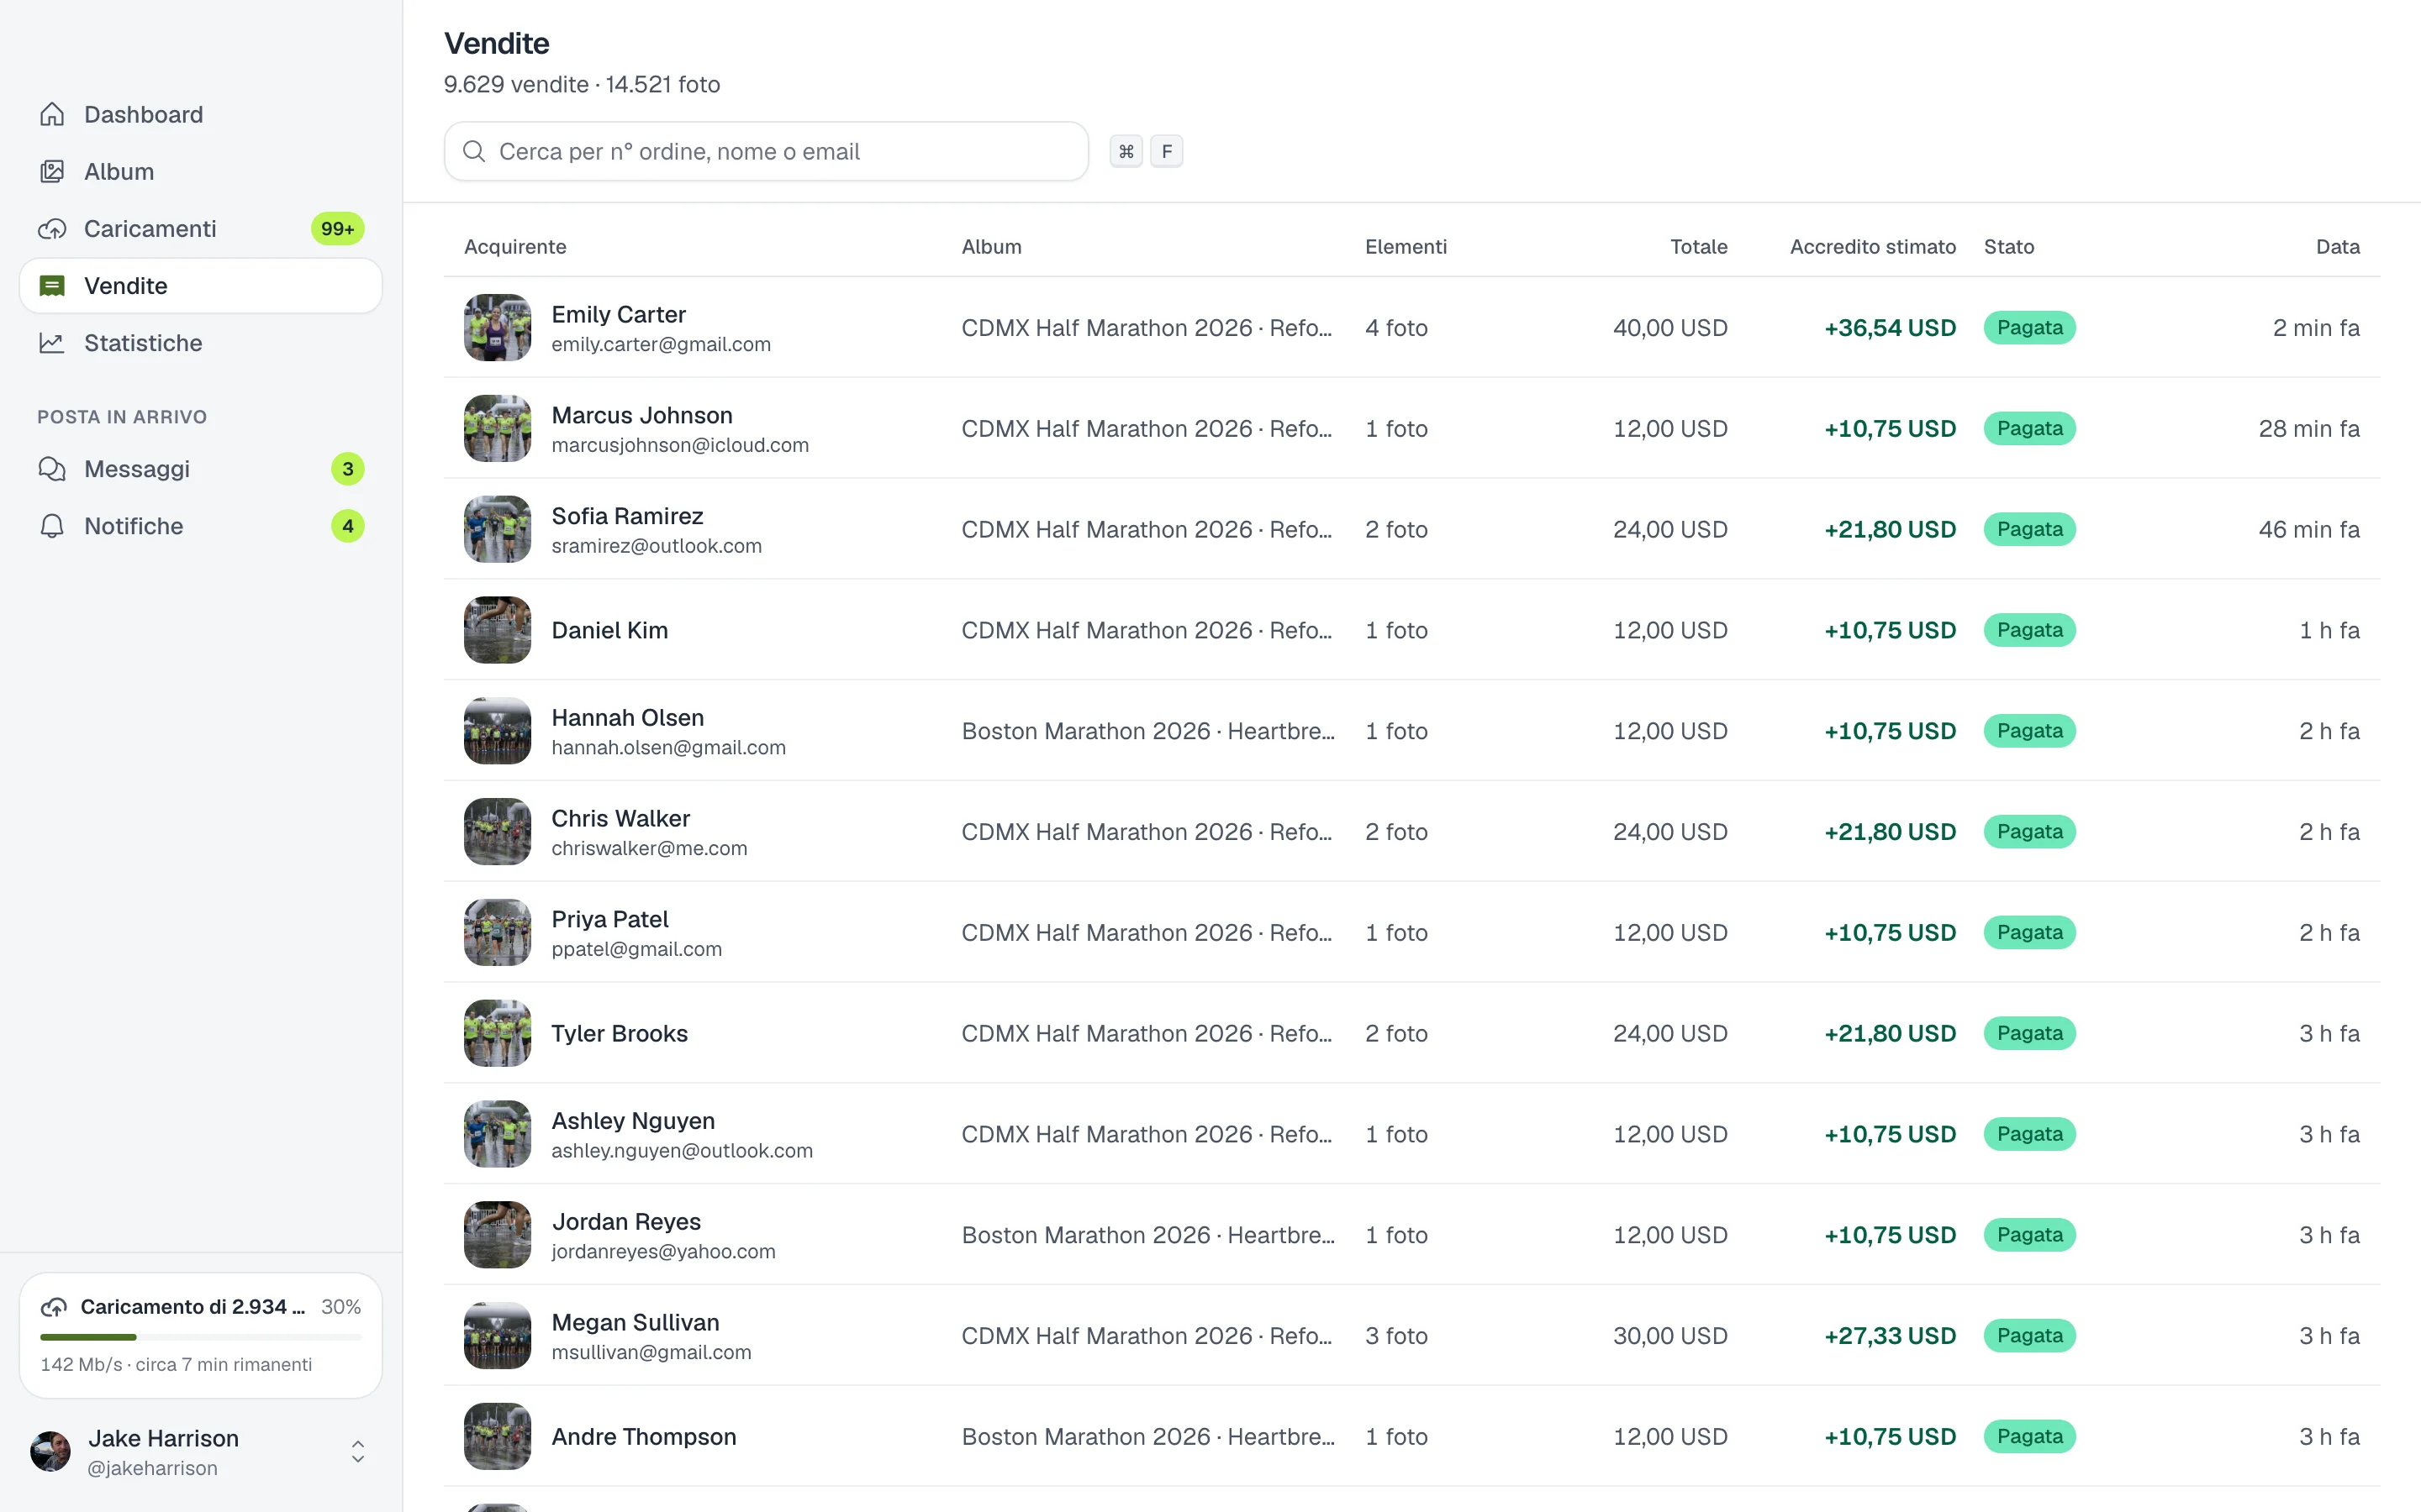Open Jordan Reyes's photo thumbnail
Screen dimensions: 2421x1512
[497, 1235]
